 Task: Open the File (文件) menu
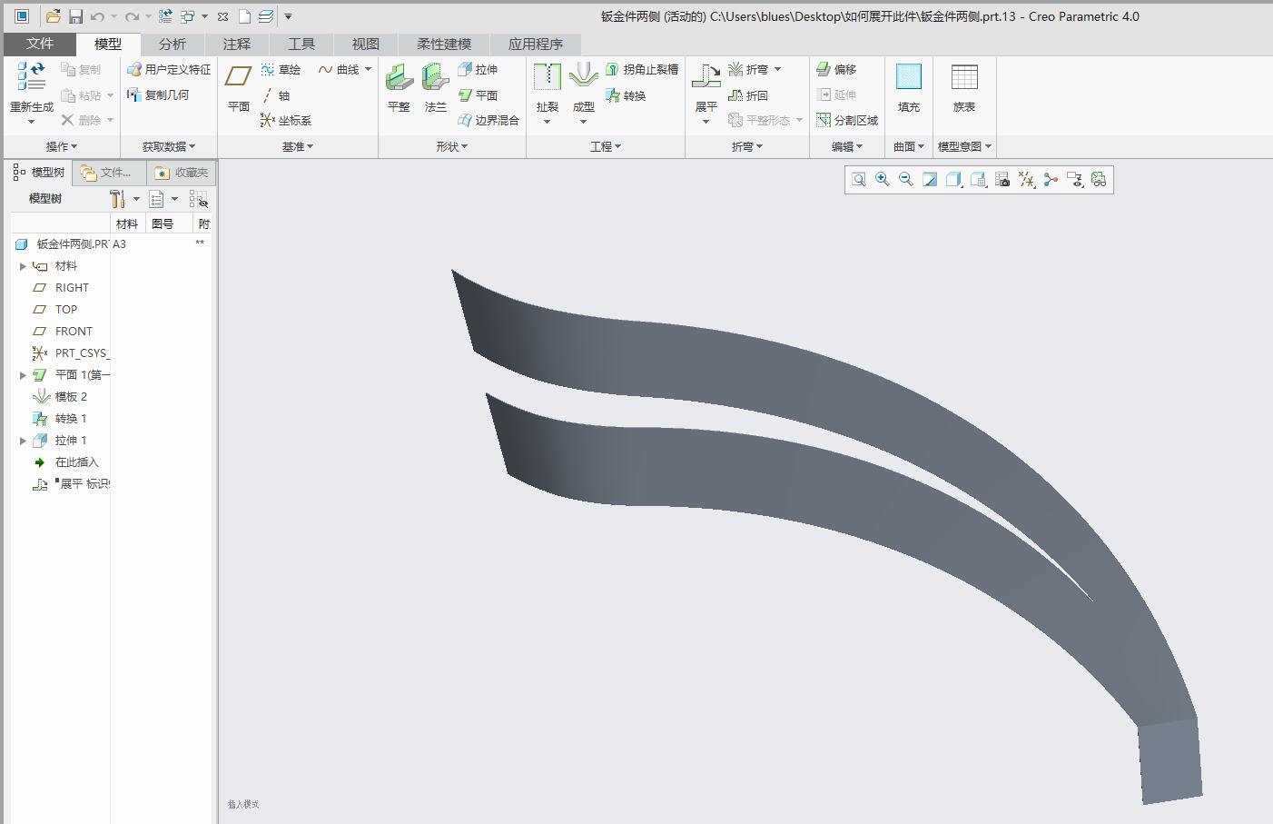pos(40,44)
